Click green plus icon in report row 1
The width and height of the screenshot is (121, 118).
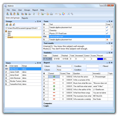(54, 77)
